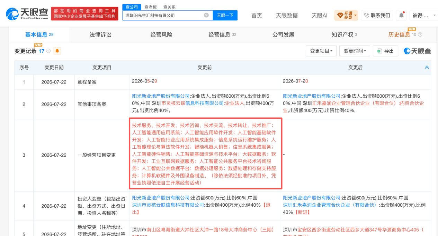Click the business scope text in row 3
The height and width of the screenshot is (236, 438).
(x=204, y=154)
